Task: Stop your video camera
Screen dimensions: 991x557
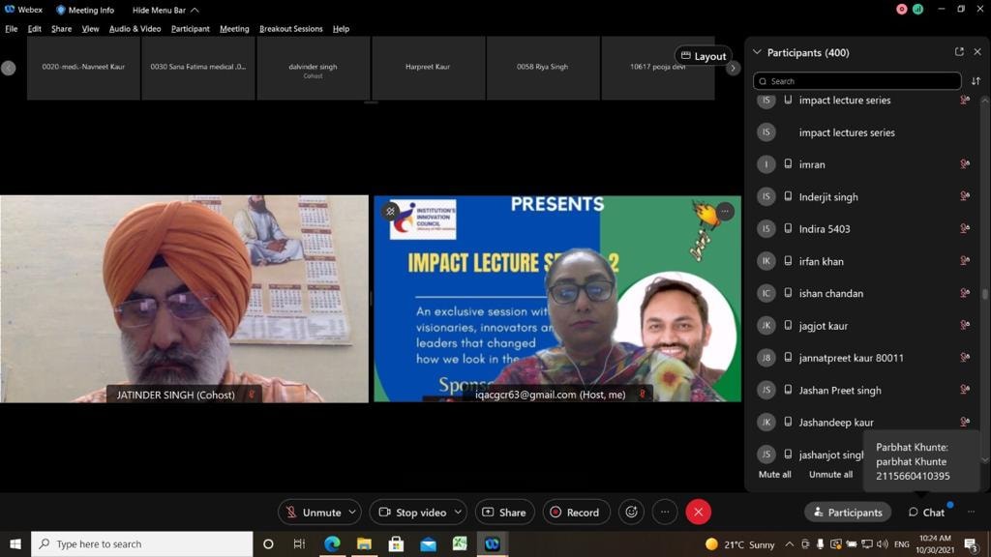Action: point(412,513)
